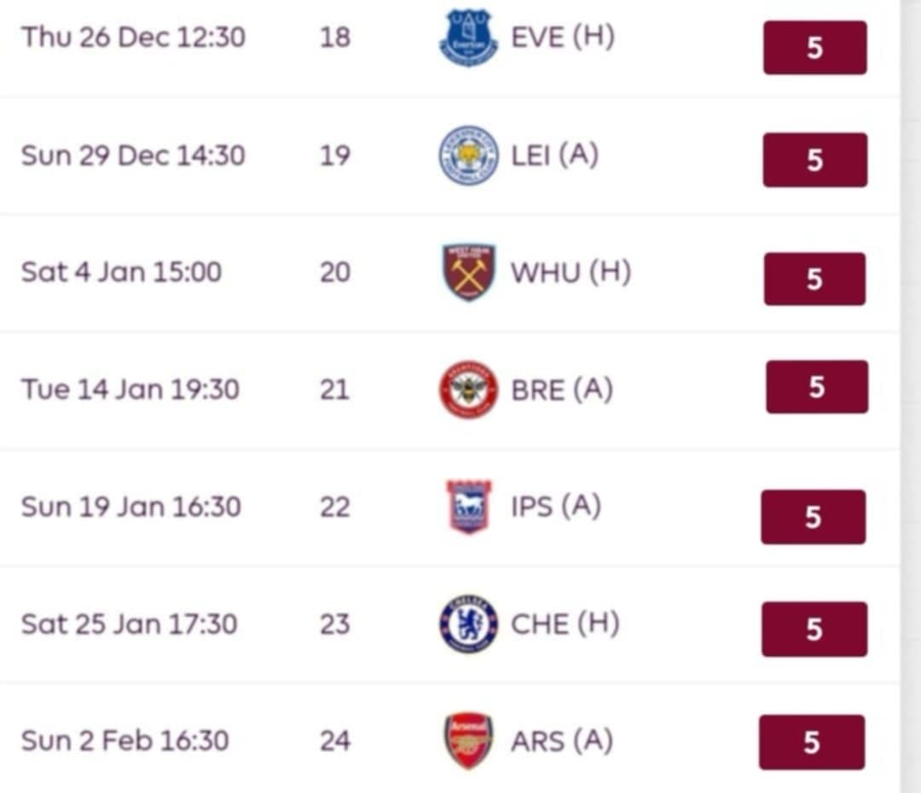Click the Brentford bee crest

pyautogui.click(x=468, y=390)
